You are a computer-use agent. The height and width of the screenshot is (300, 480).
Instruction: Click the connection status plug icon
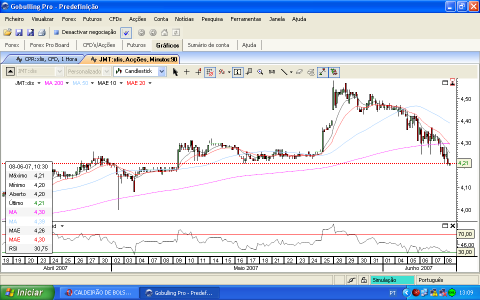click(351, 280)
